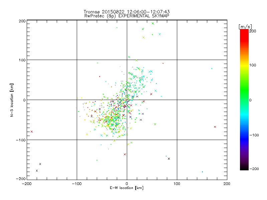Click the red X marker near right plot edge

(215, 127)
